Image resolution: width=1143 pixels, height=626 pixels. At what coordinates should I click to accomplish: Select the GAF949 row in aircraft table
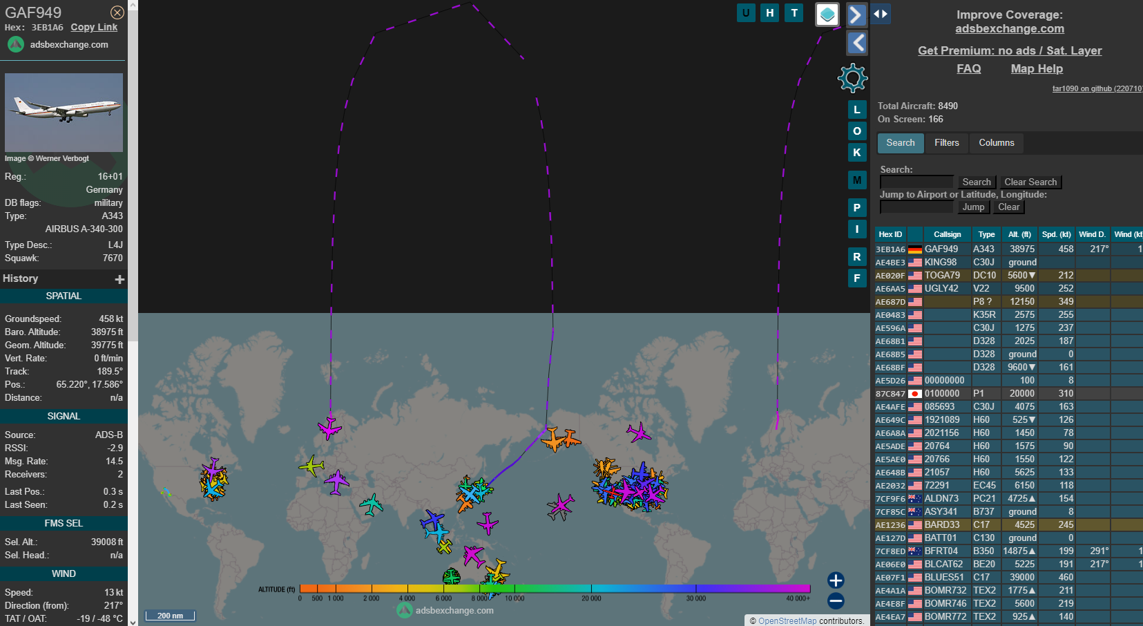[1008, 249]
